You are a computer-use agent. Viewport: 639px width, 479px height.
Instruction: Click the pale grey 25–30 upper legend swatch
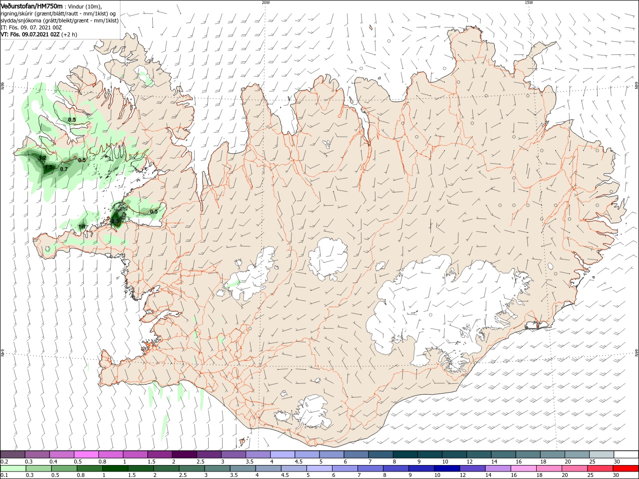coord(601,455)
